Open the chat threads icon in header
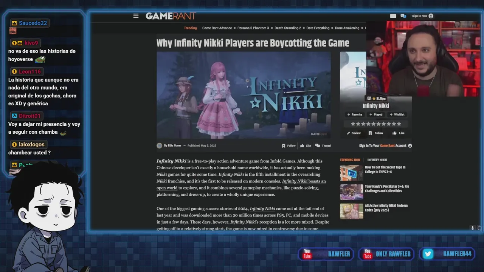484x272 pixels. [x=403, y=16]
